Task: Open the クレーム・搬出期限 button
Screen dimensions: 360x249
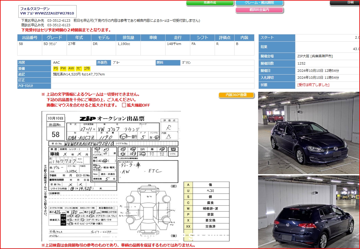Action: [259, 3]
